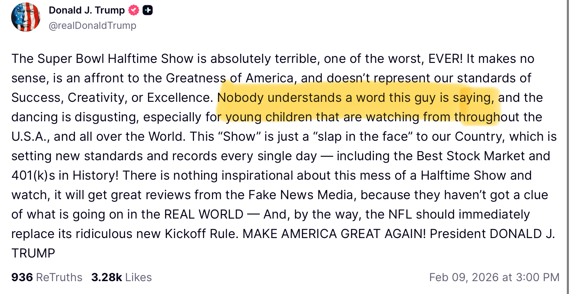Click the highlighted "Nobody understands a word" sentence
The image size is (571, 294).
[x=355, y=98]
